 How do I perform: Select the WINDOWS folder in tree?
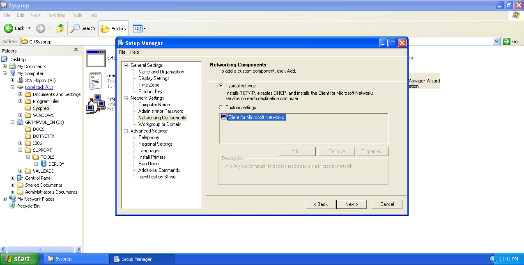(x=44, y=115)
